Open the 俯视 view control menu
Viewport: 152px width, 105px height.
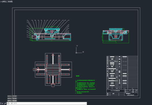[4, 2]
